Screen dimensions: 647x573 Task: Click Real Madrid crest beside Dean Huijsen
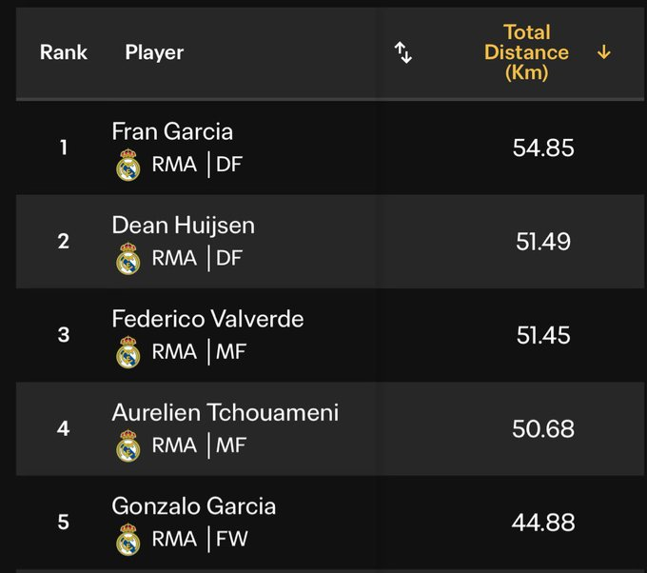[x=128, y=259]
